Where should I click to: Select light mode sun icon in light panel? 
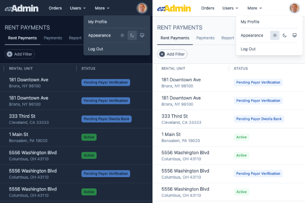tap(274, 36)
